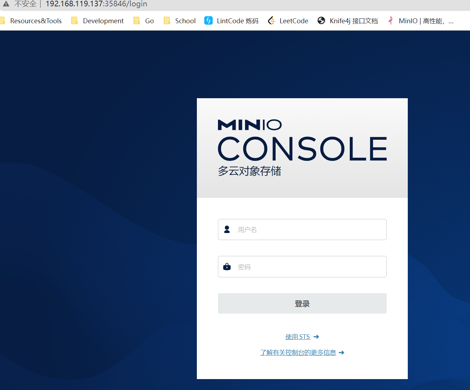Viewport: 470px width, 390px height.
Task: Click the arrow next to 使用 STS
Action: (316, 337)
